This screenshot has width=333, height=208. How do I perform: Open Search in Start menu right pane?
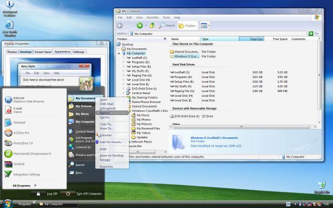(x=76, y=165)
